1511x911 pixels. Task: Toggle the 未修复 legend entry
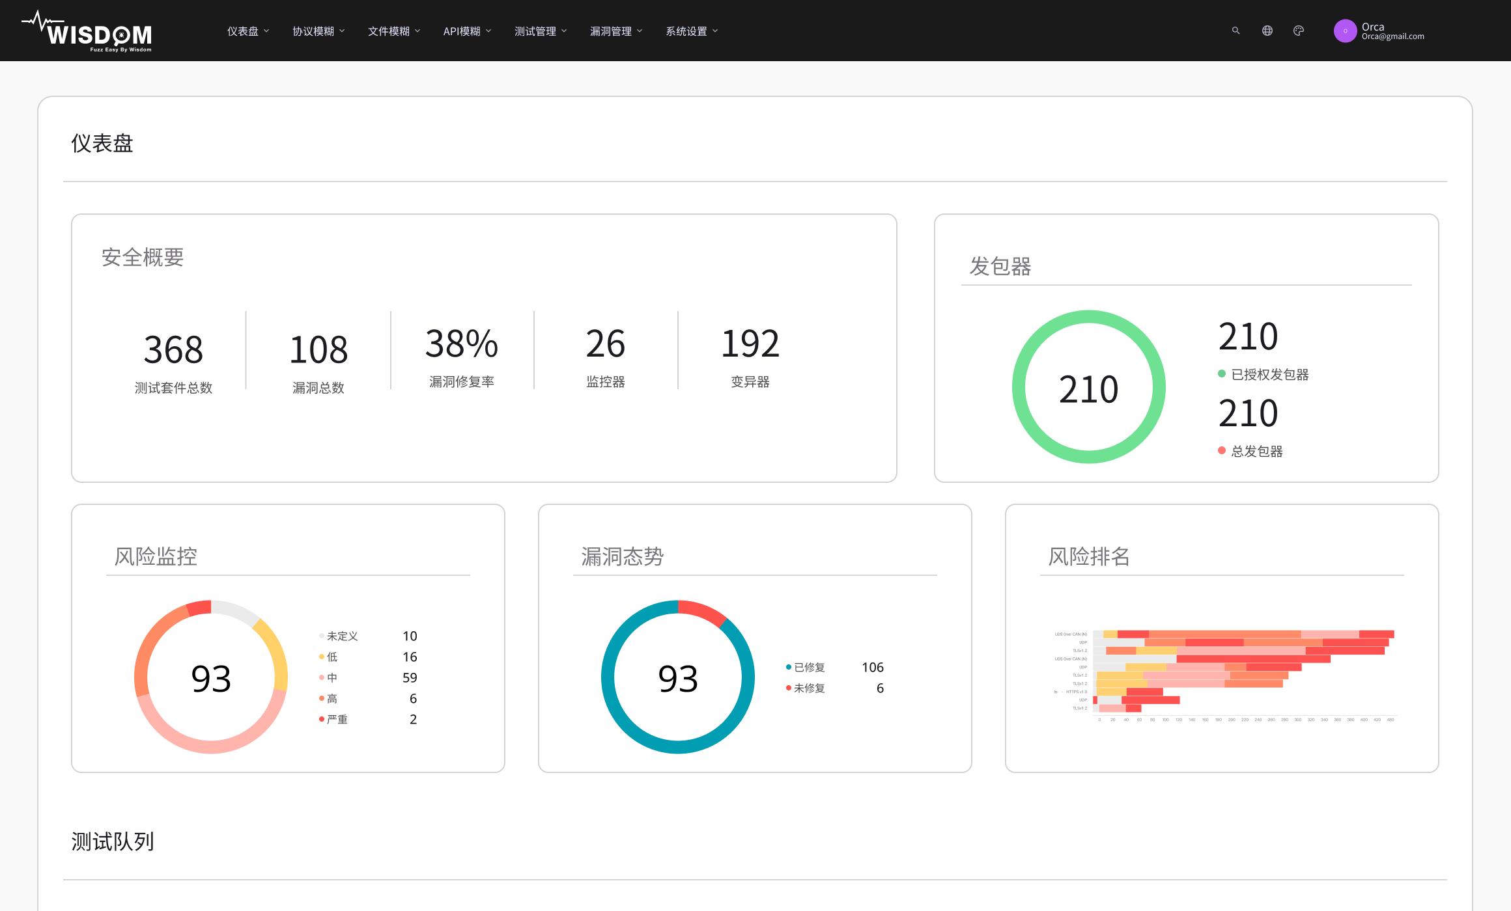809,688
